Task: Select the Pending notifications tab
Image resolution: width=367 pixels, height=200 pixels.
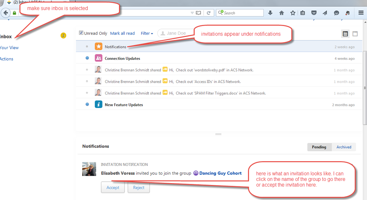Action: [x=319, y=147]
